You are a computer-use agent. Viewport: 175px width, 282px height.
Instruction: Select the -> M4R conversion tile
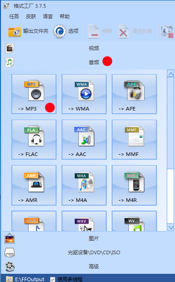click(134, 185)
